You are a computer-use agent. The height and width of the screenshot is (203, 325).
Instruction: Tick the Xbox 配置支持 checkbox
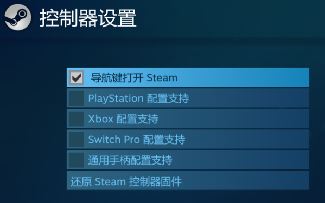77,119
